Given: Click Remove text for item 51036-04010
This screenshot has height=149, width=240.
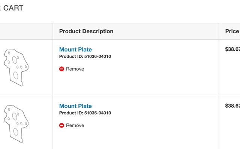Looking at the screenshot, I should coord(75,69).
